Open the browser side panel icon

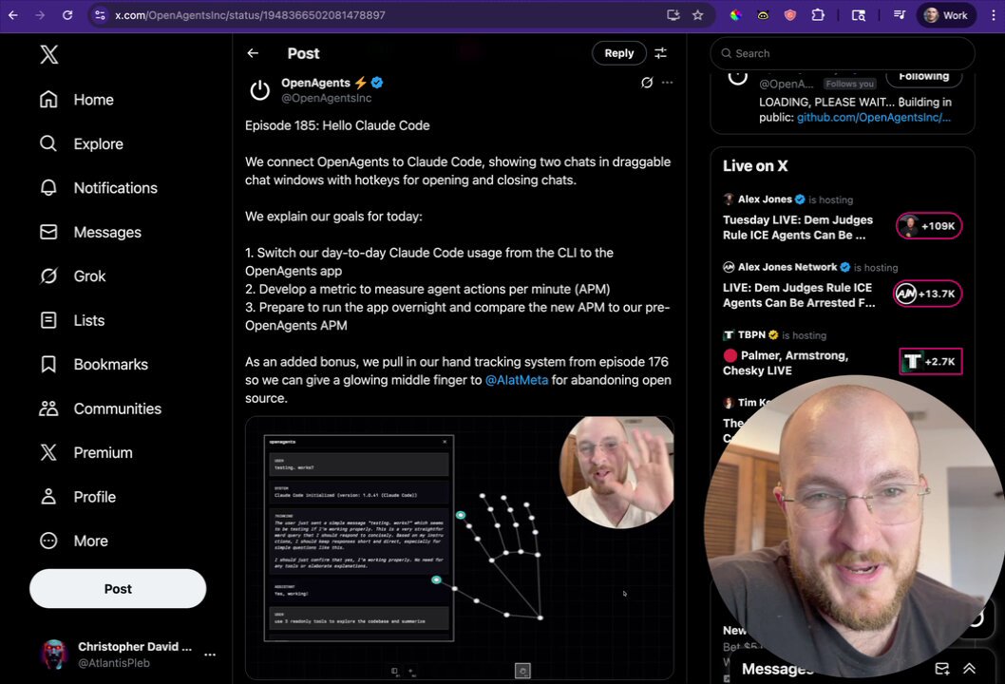pos(858,15)
